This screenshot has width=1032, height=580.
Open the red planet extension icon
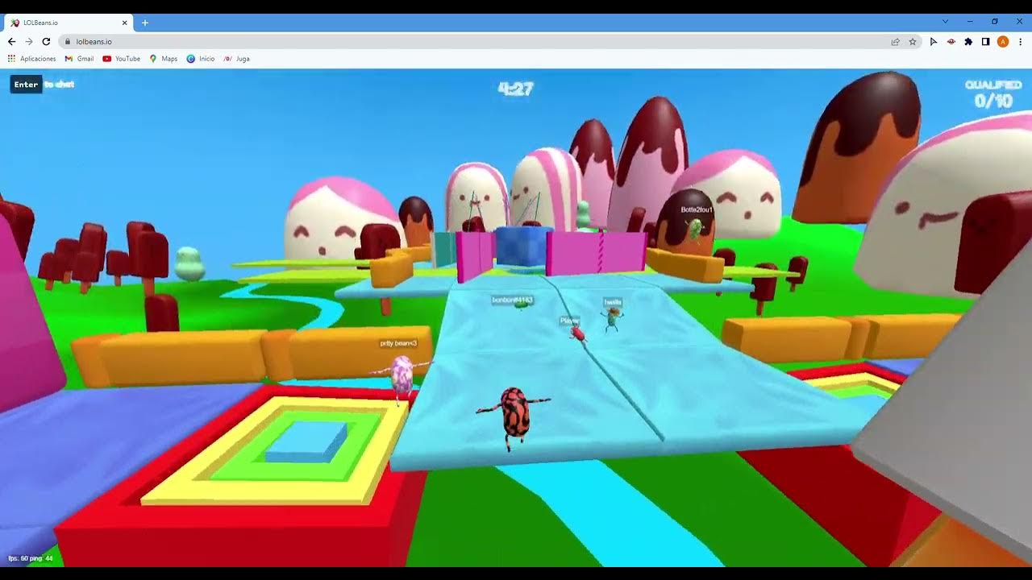click(x=951, y=42)
